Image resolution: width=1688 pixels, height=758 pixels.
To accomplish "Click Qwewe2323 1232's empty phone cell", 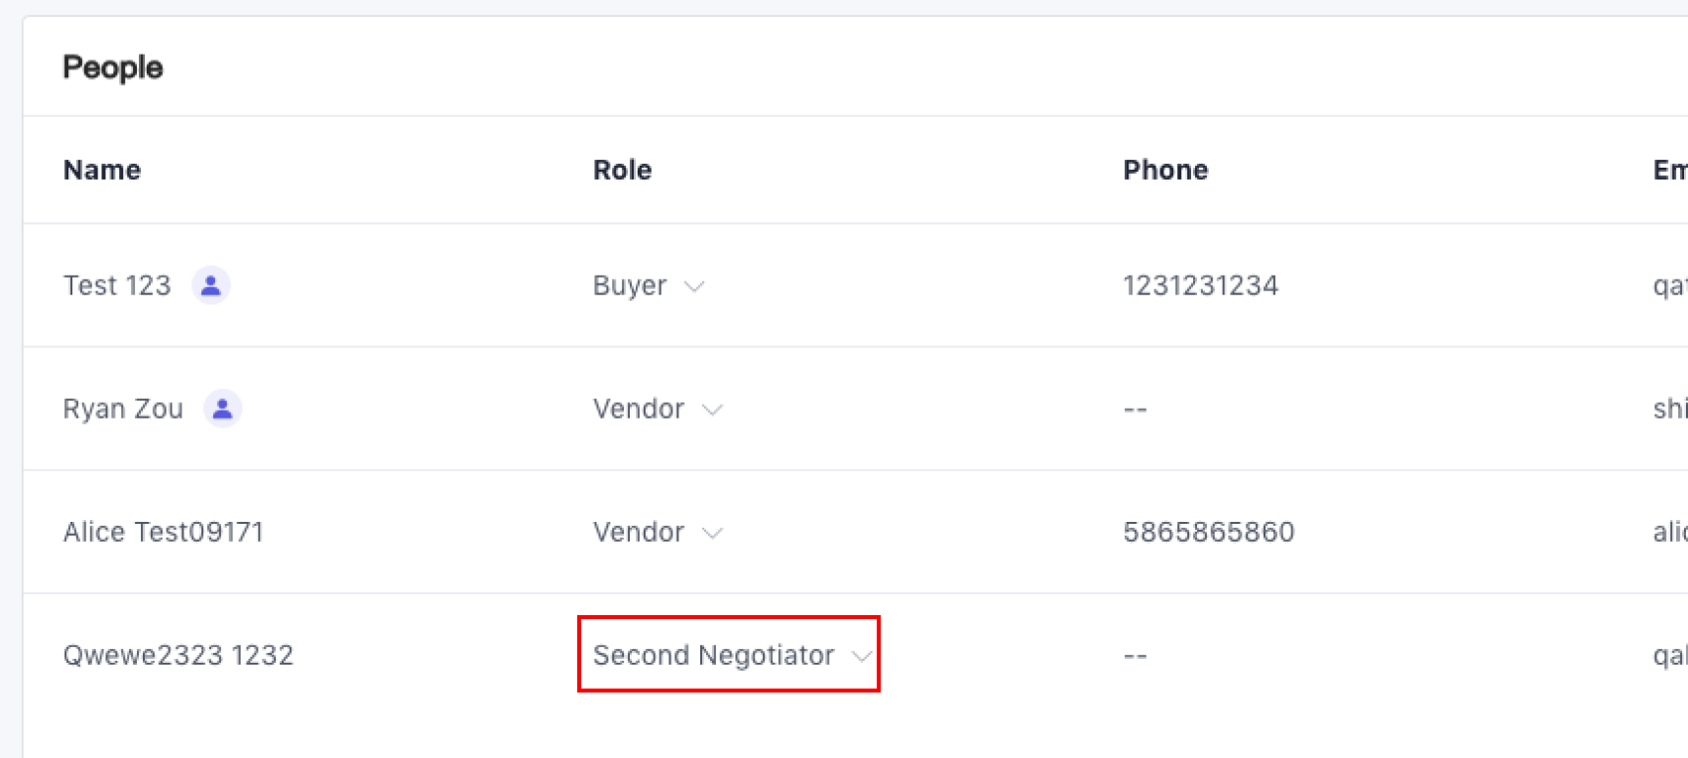I will click(x=1135, y=655).
